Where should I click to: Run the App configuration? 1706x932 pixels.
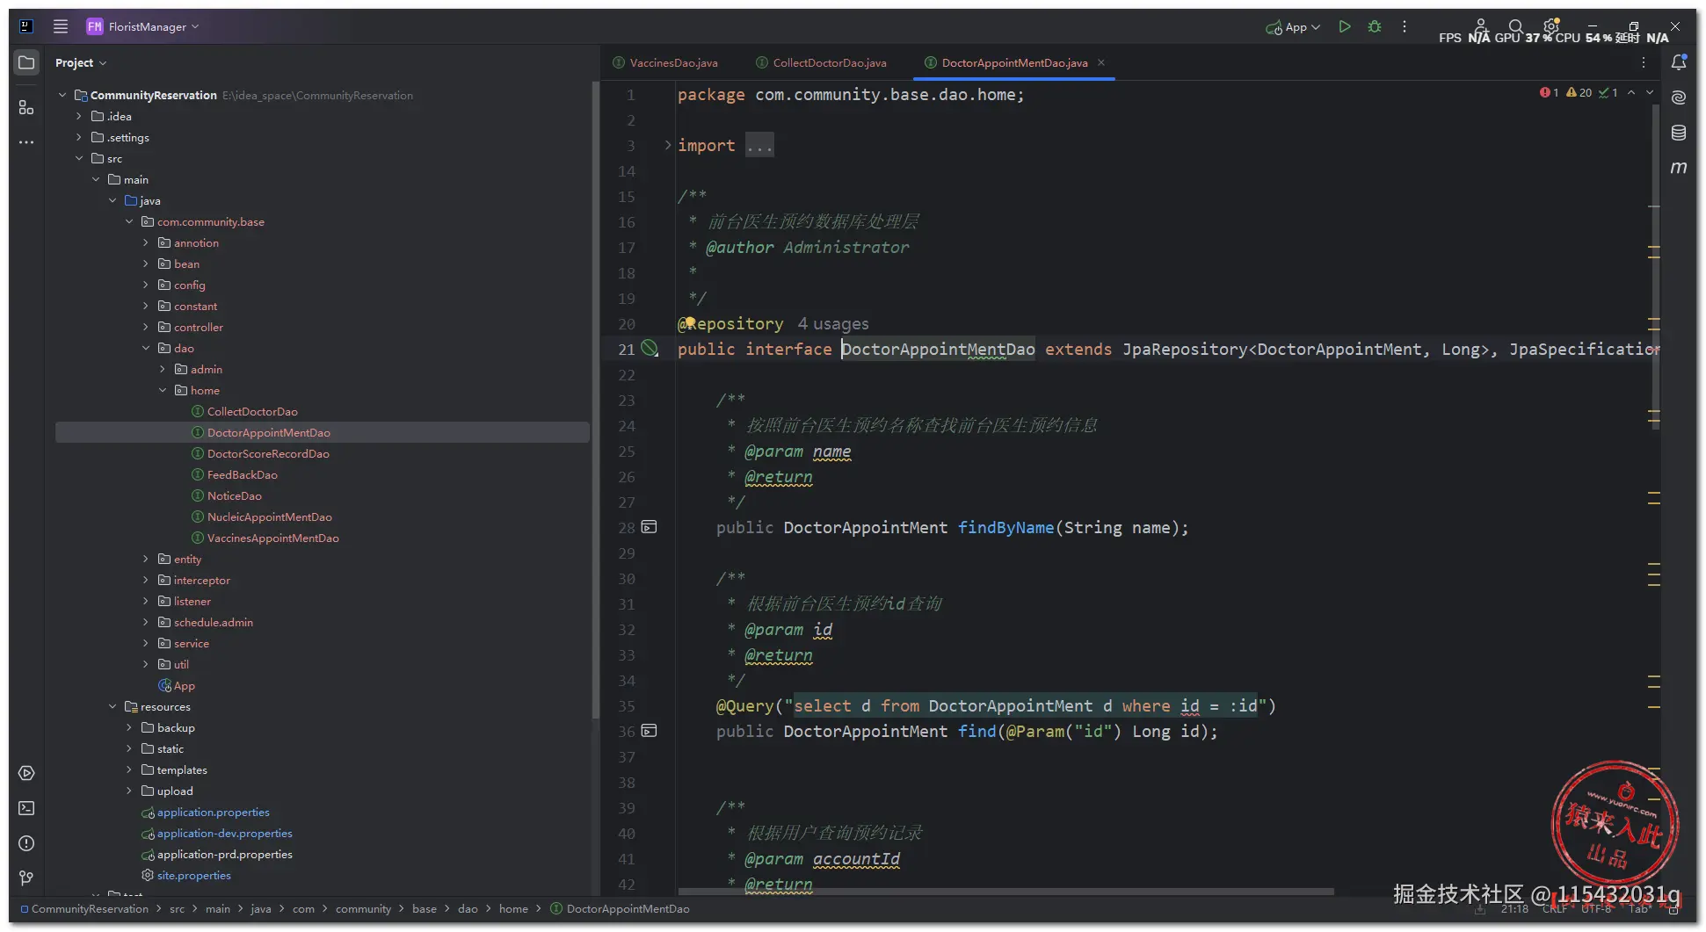click(x=1344, y=26)
